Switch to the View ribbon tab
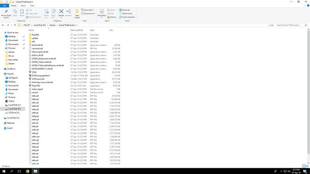The height and width of the screenshot is (174, 310). pyautogui.click(x=32, y=6)
